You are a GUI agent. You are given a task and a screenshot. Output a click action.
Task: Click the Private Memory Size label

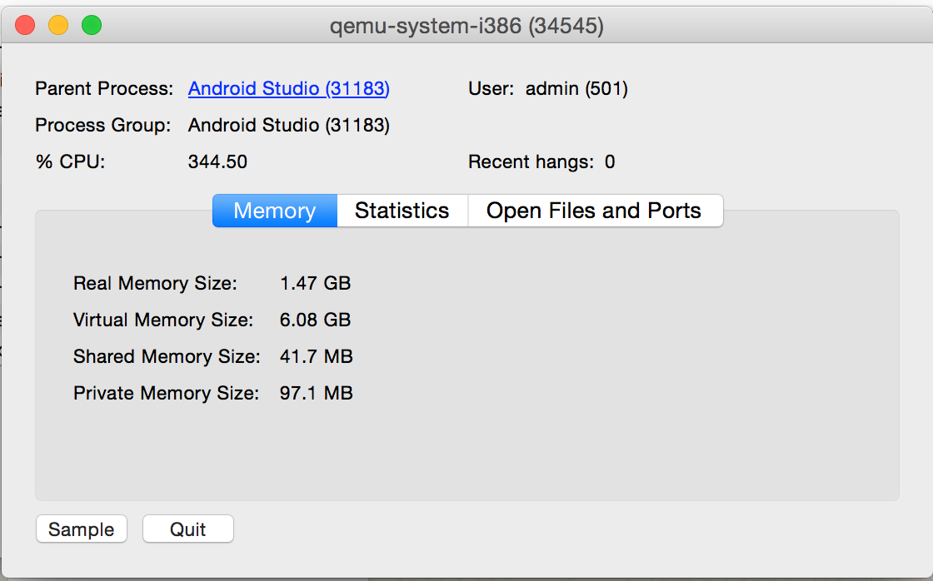point(166,393)
